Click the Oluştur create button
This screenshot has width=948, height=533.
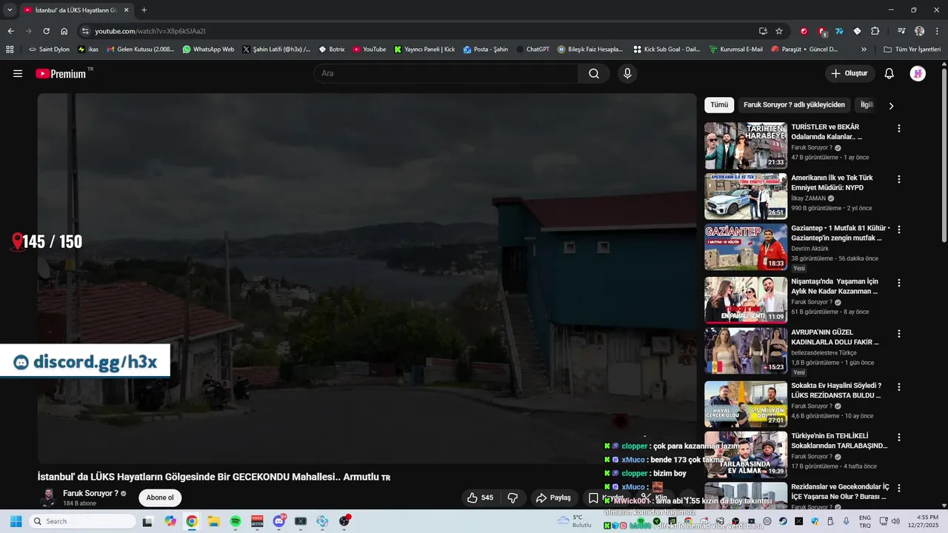(850, 73)
